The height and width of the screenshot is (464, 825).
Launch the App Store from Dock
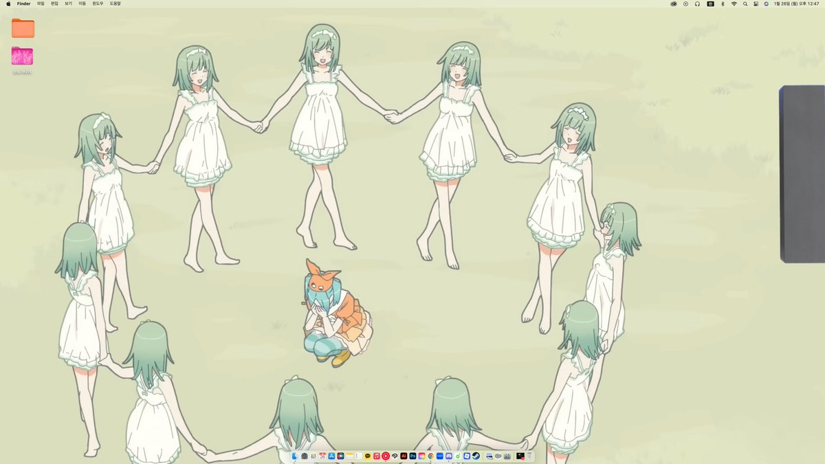point(331,456)
